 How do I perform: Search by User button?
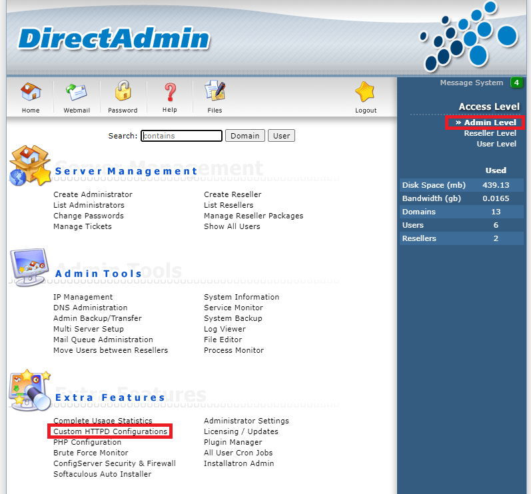click(281, 136)
